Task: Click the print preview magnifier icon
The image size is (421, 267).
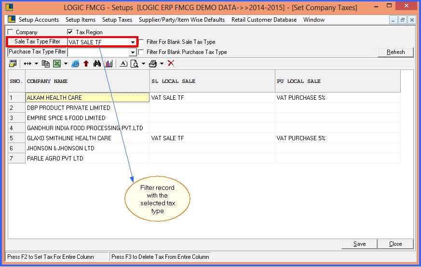Action: pyautogui.click(x=134, y=64)
